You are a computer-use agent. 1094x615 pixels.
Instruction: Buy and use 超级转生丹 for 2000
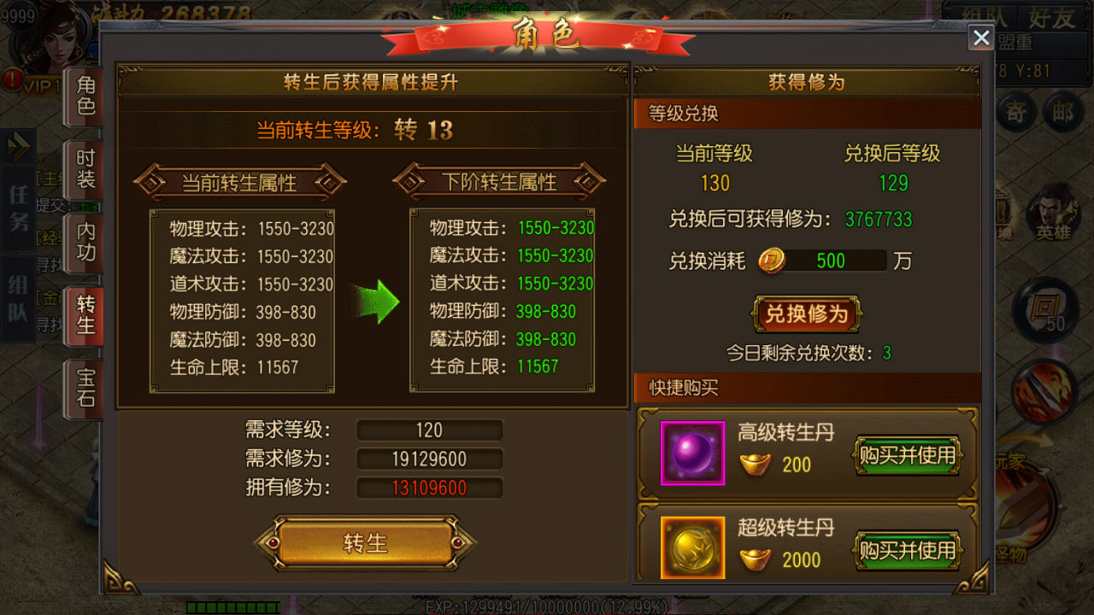click(907, 551)
